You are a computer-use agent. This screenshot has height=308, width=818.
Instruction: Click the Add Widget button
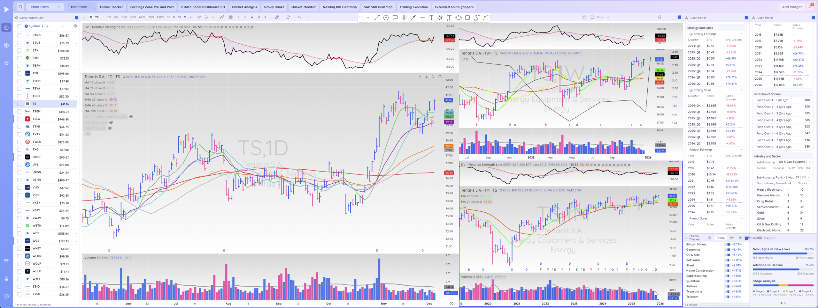tap(792, 7)
